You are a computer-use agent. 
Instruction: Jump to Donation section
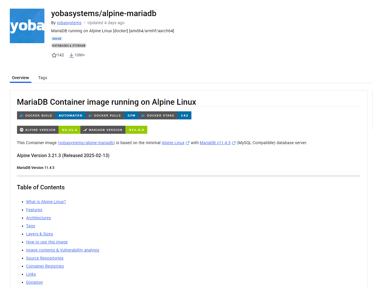[x=34, y=282]
